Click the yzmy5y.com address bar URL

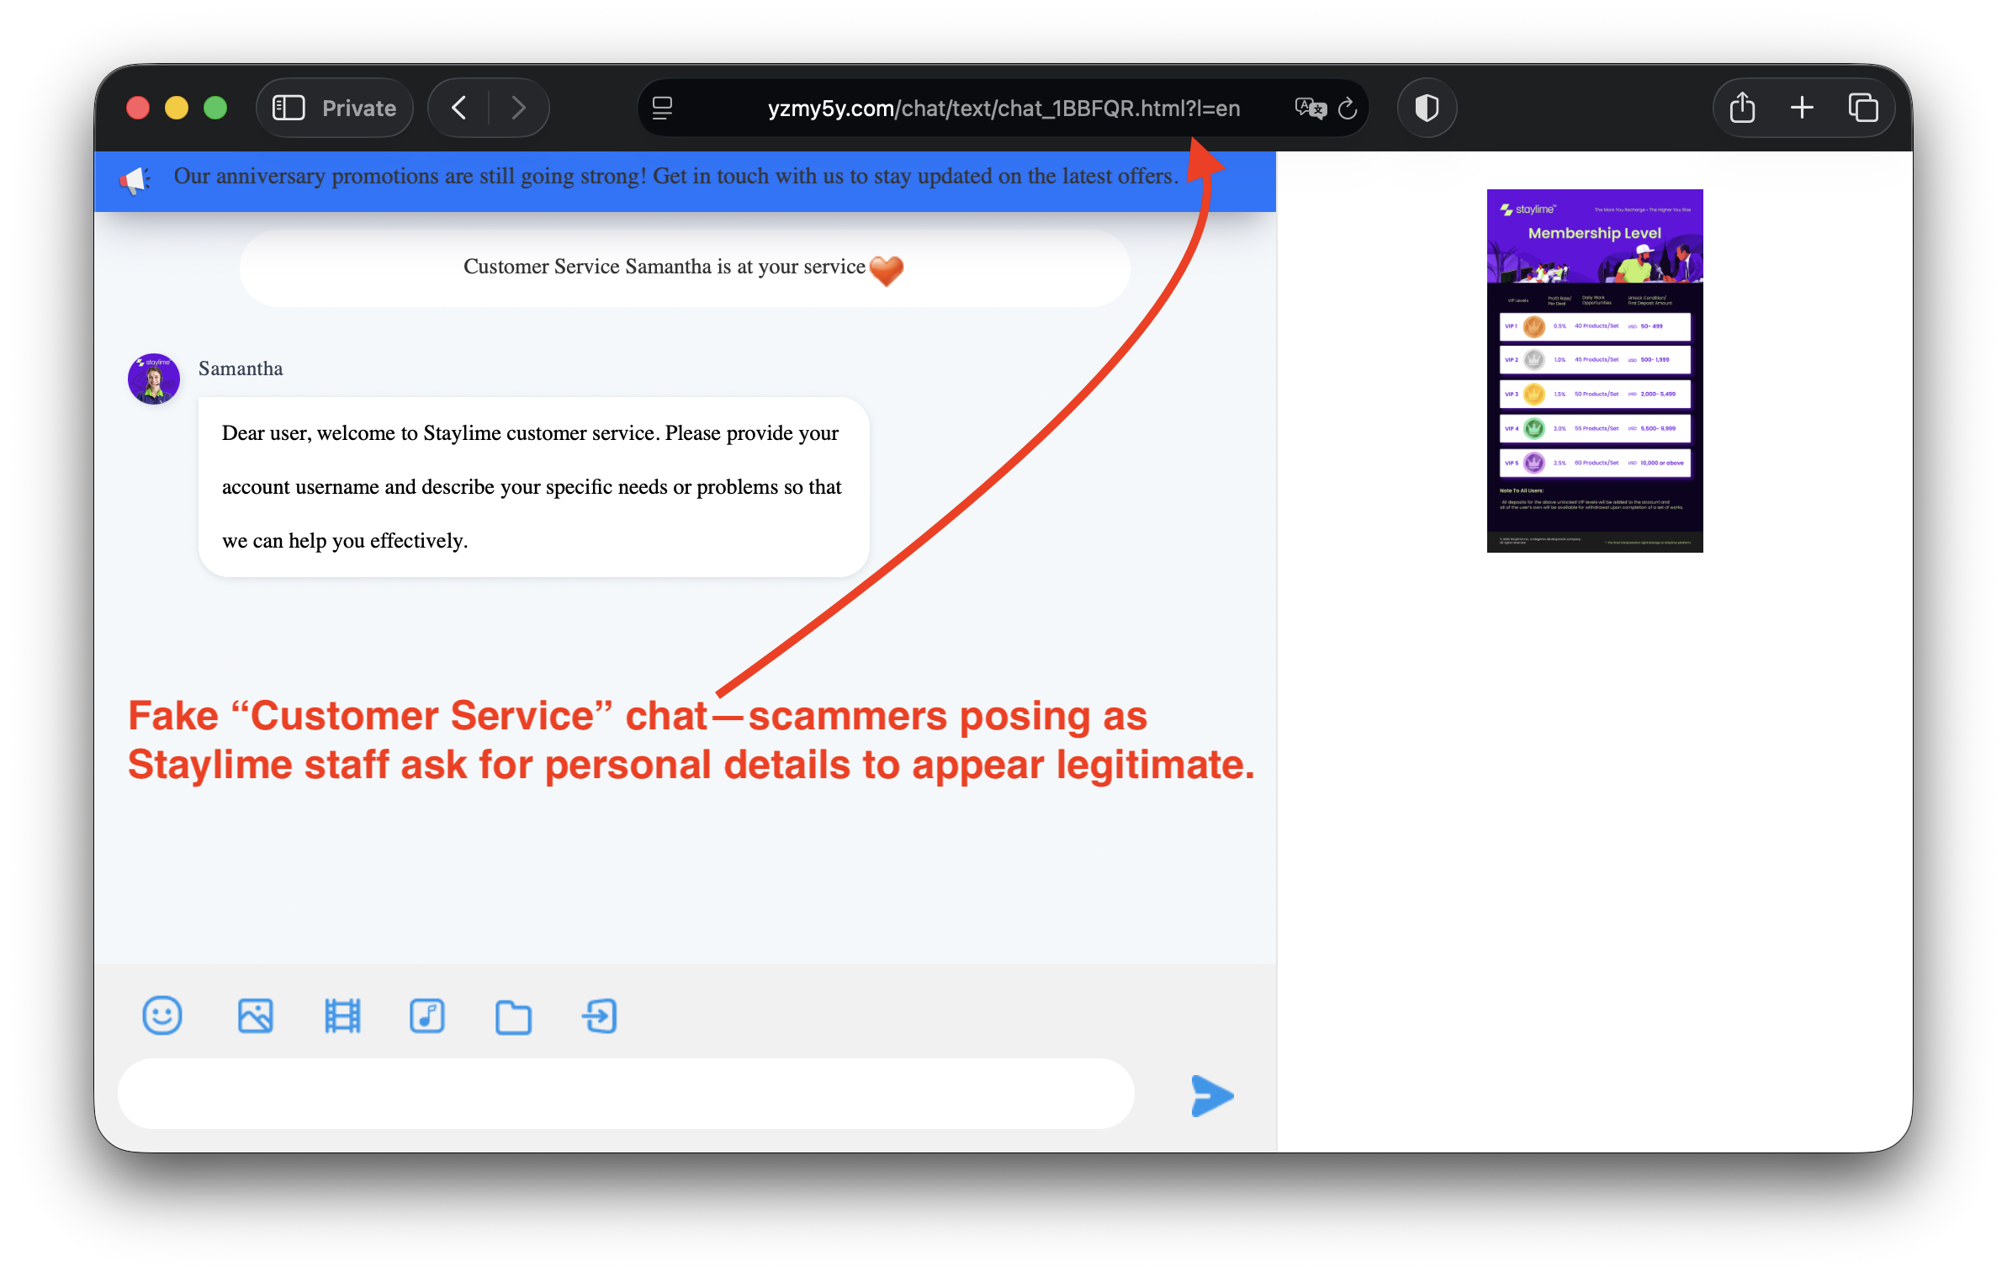point(1003,109)
